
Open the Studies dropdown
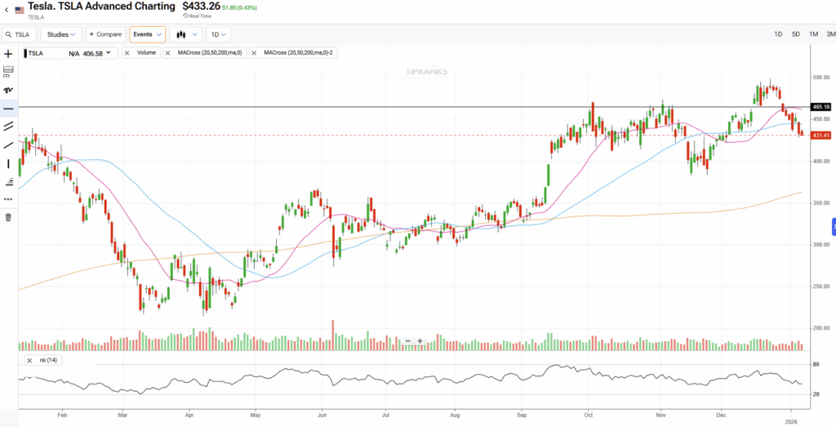pyautogui.click(x=61, y=34)
